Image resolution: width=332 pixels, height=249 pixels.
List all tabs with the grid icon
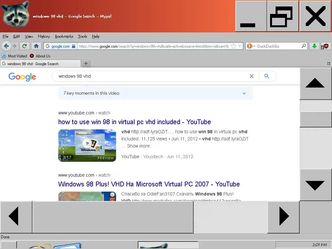tap(329, 64)
